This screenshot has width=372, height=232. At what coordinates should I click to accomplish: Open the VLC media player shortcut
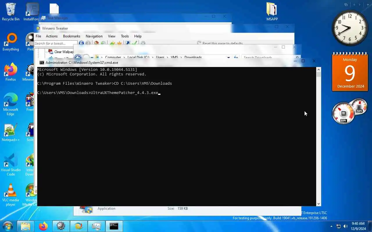11,195
